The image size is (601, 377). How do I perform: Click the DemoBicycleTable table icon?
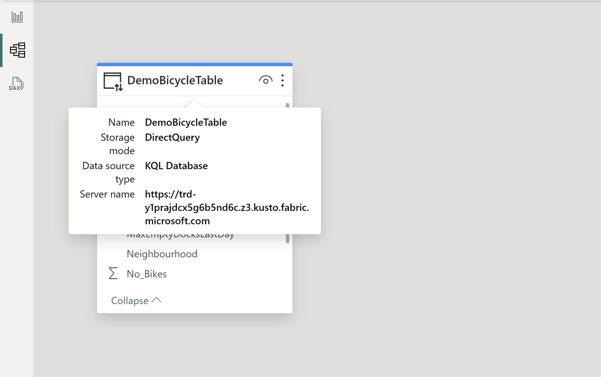pos(113,81)
